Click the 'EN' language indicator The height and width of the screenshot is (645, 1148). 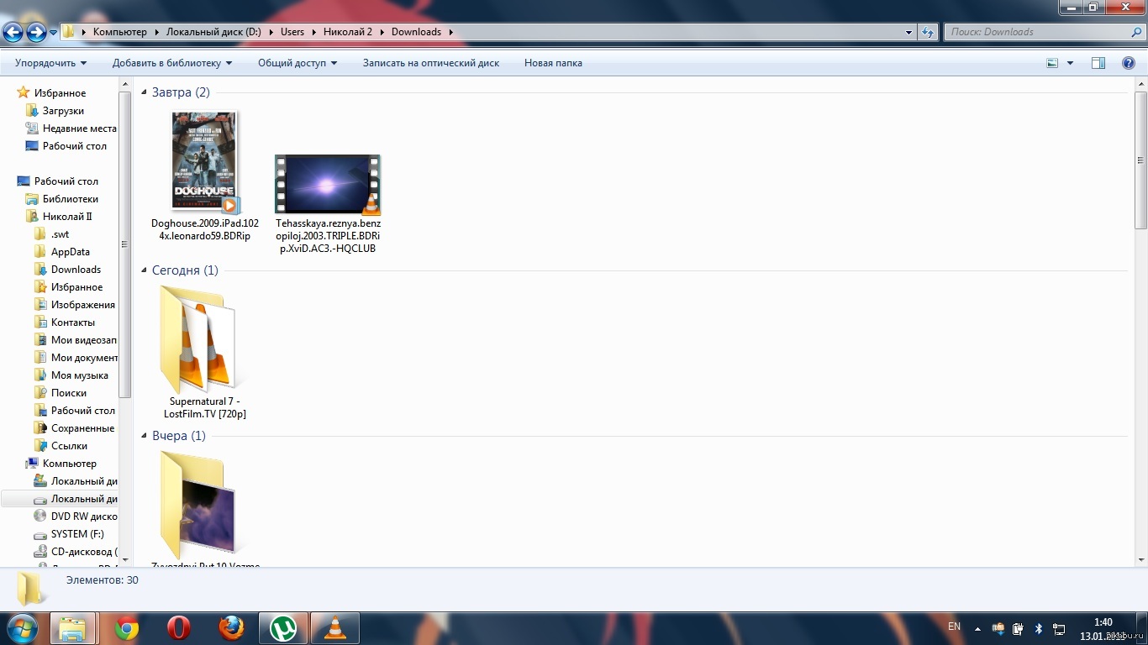point(954,627)
